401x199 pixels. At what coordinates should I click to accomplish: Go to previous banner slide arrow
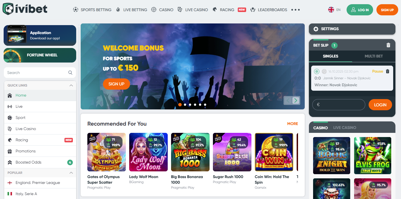pos(288,100)
